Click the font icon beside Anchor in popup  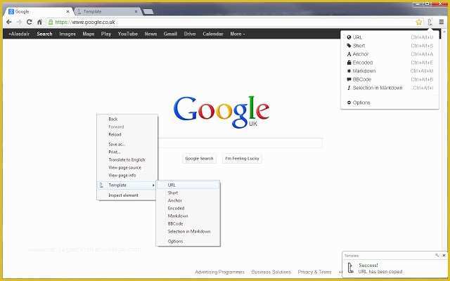point(349,54)
